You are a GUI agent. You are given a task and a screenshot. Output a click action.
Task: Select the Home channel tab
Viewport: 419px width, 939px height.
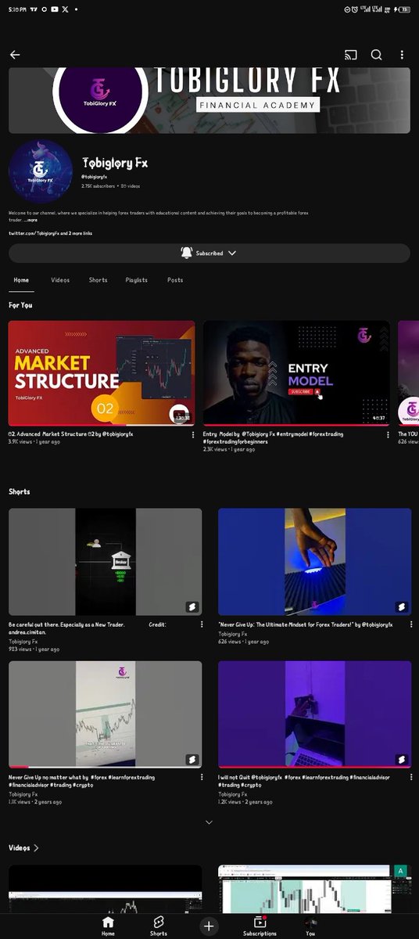pyautogui.click(x=21, y=280)
